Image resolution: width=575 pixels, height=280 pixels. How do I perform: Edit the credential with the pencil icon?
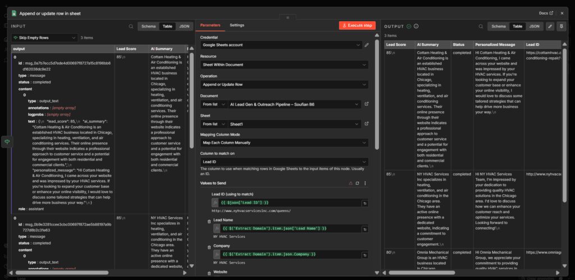[366, 45]
